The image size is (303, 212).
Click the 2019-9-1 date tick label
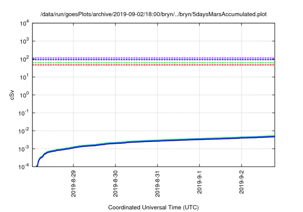click(199, 182)
